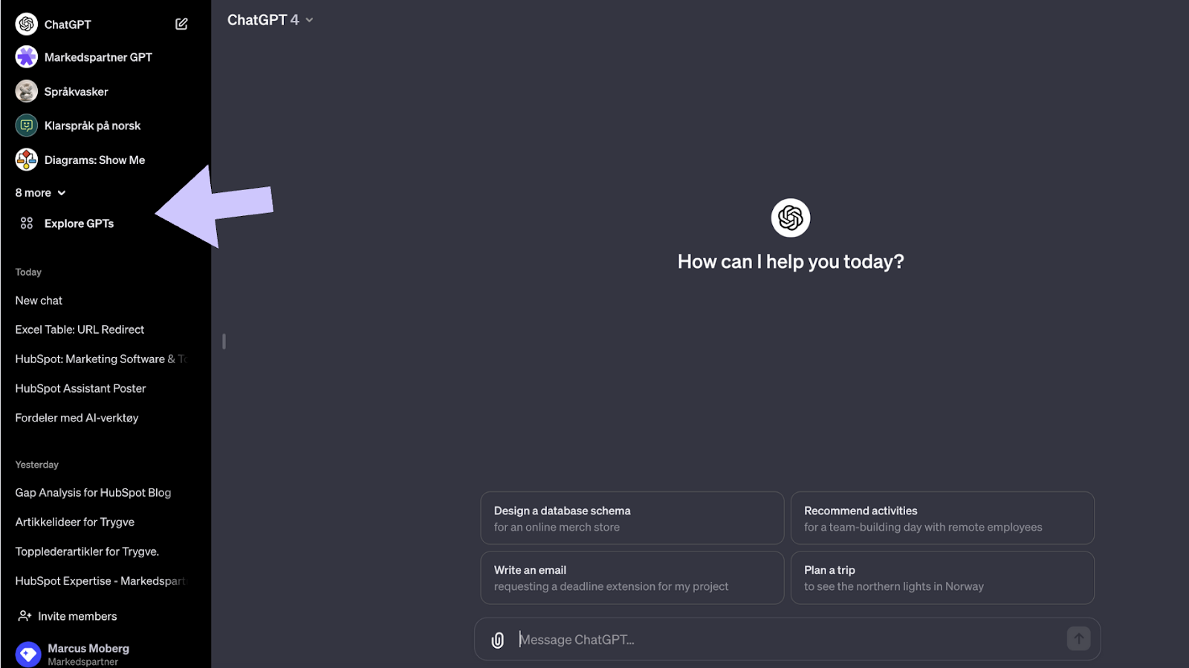Open Artikkelideer for Trygve chat

point(74,522)
